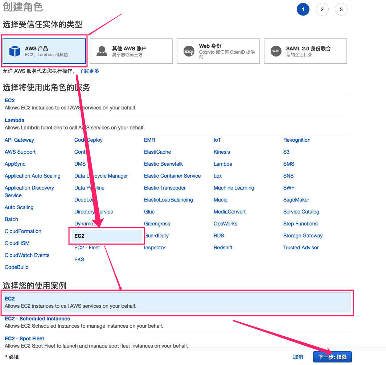Select wizard step 1 circle
The image size is (386, 365).
(303, 9)
